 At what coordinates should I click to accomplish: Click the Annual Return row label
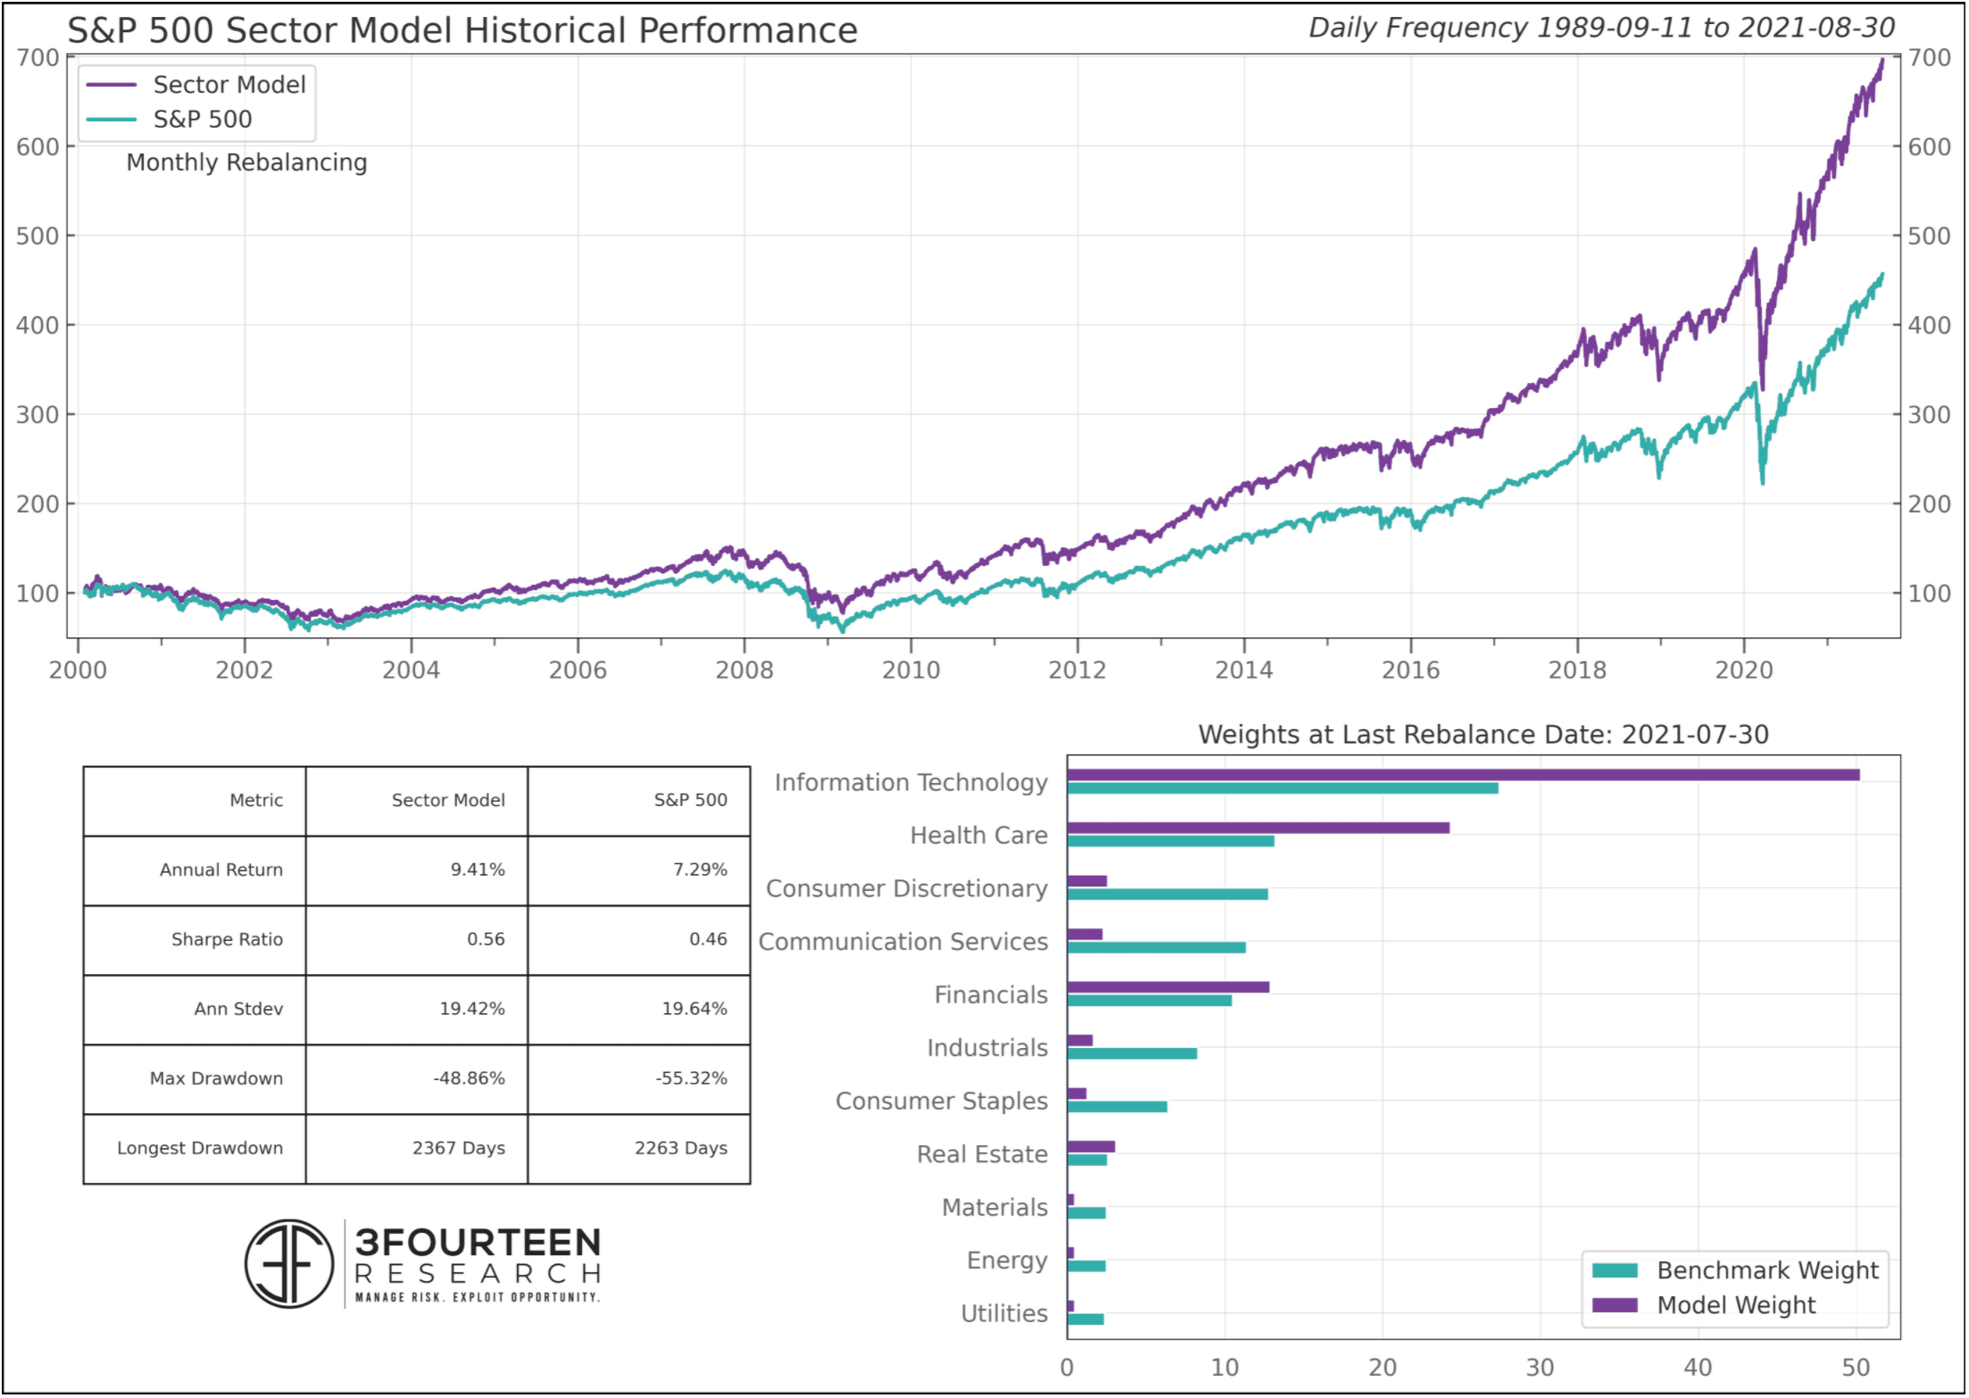pos(221,870)
